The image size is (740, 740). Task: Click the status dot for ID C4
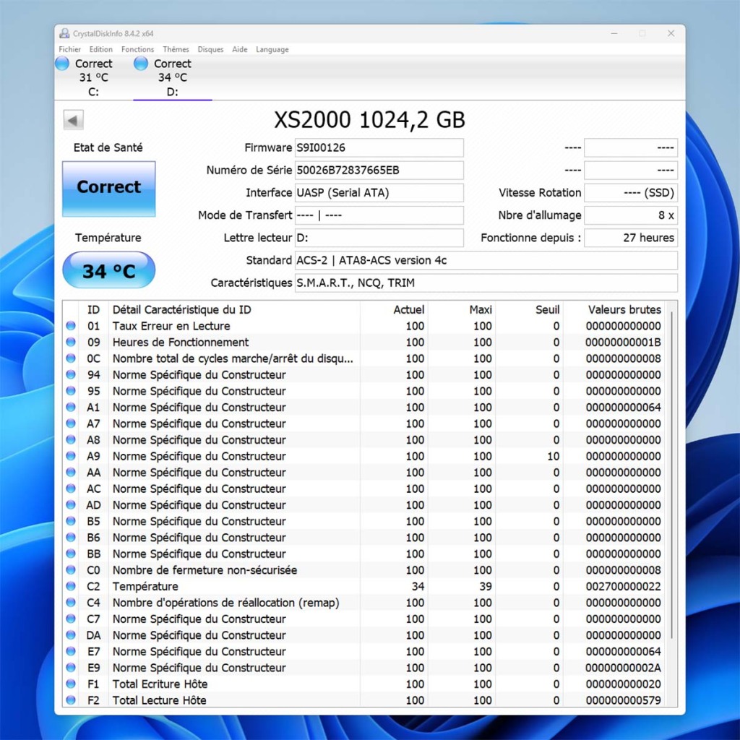[71, 602]
